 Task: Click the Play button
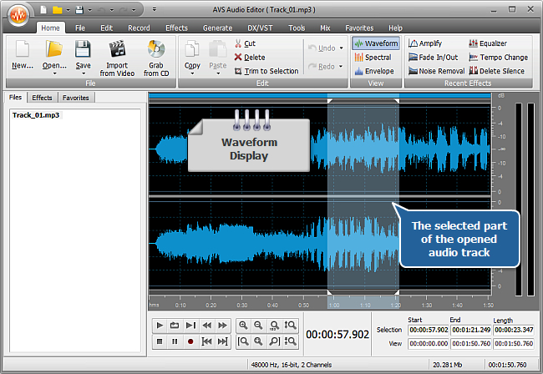[x=160, y=326]
